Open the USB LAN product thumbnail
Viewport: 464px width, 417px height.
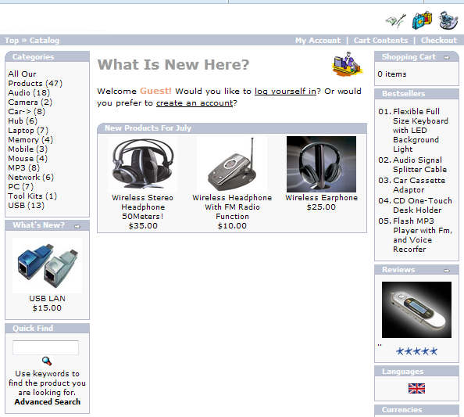coord(48,265)
